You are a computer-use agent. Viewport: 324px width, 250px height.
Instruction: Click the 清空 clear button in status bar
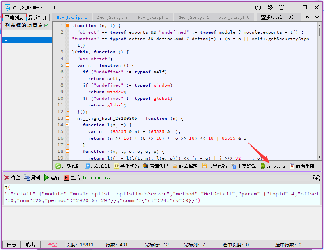point(52,245)
